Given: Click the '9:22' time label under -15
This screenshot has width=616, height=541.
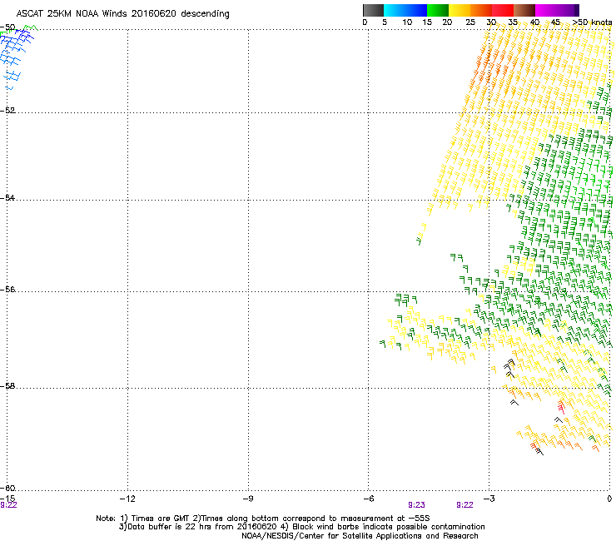Looking at the screenshot, I should coord(8,505).
